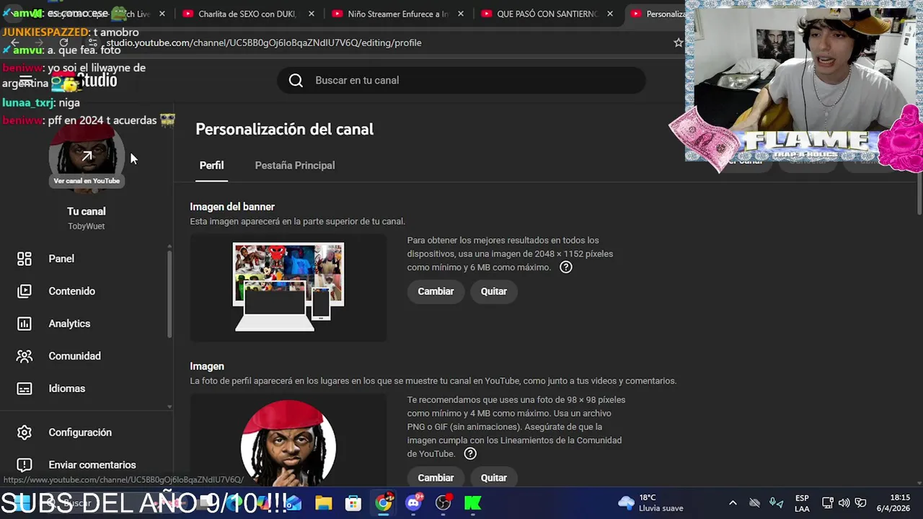
Task: Open help icon next to banner size tip
Action: click(566, 267)
